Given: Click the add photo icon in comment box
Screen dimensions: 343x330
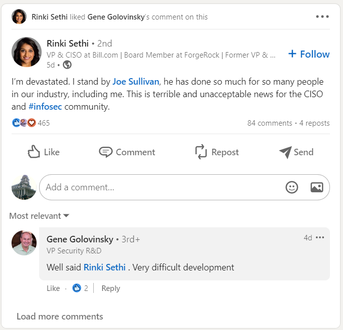Looking at the screenshot, I should [316, 187].
